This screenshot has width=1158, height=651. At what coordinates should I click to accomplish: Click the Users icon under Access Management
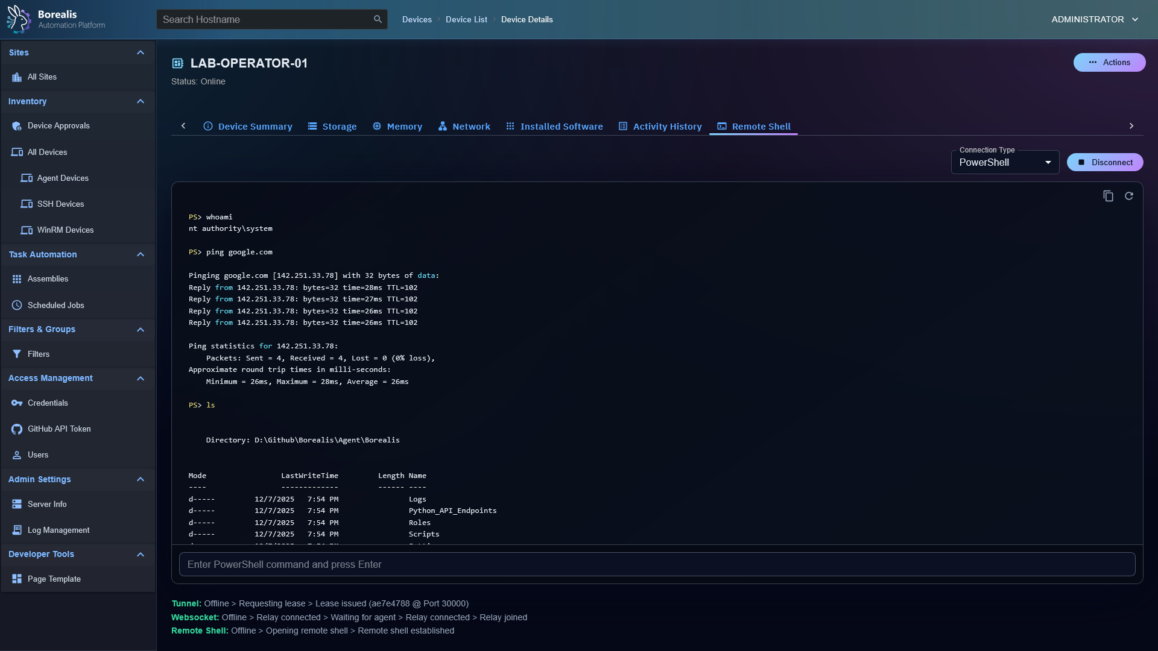[x=16, y=454]
